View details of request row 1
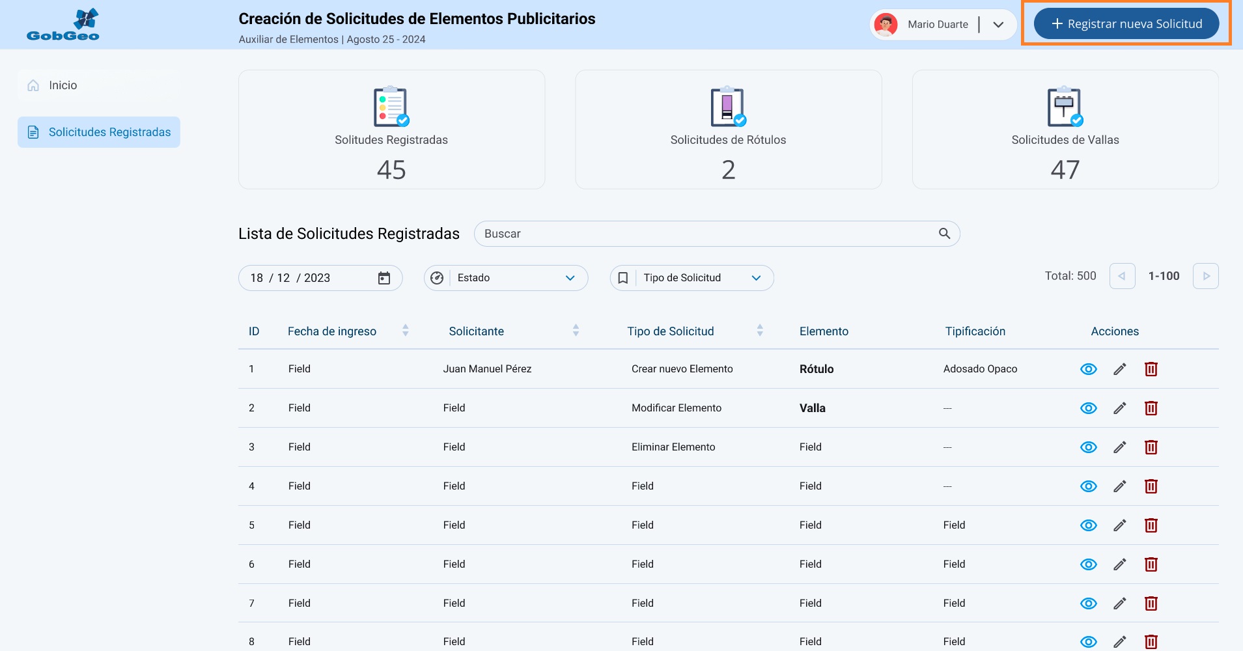 tap(1088, 369)
